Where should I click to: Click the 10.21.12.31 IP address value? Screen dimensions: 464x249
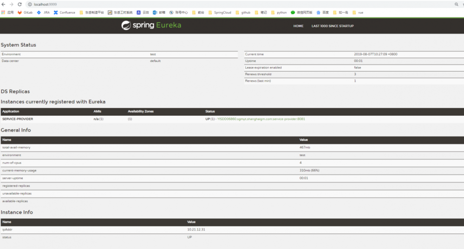[196, 230]
